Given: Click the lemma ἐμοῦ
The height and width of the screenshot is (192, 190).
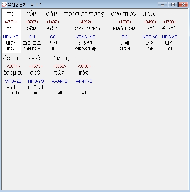Looking at the screenshot, I should tap(169, 28).
